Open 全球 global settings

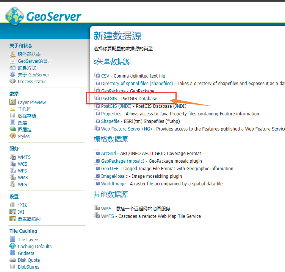[x=22, y=205]
